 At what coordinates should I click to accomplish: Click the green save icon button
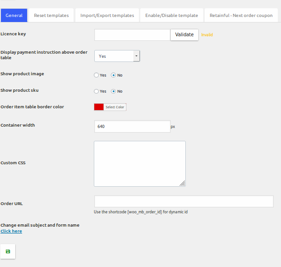pyautogui.click(x=8, y=251)
